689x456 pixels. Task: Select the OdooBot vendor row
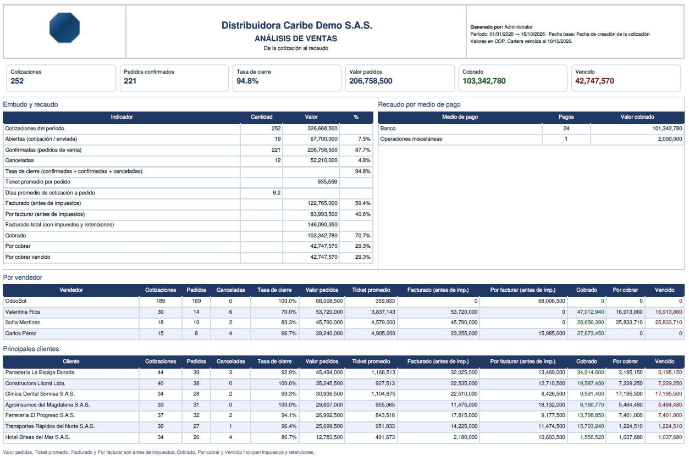(x=344, y=301)
